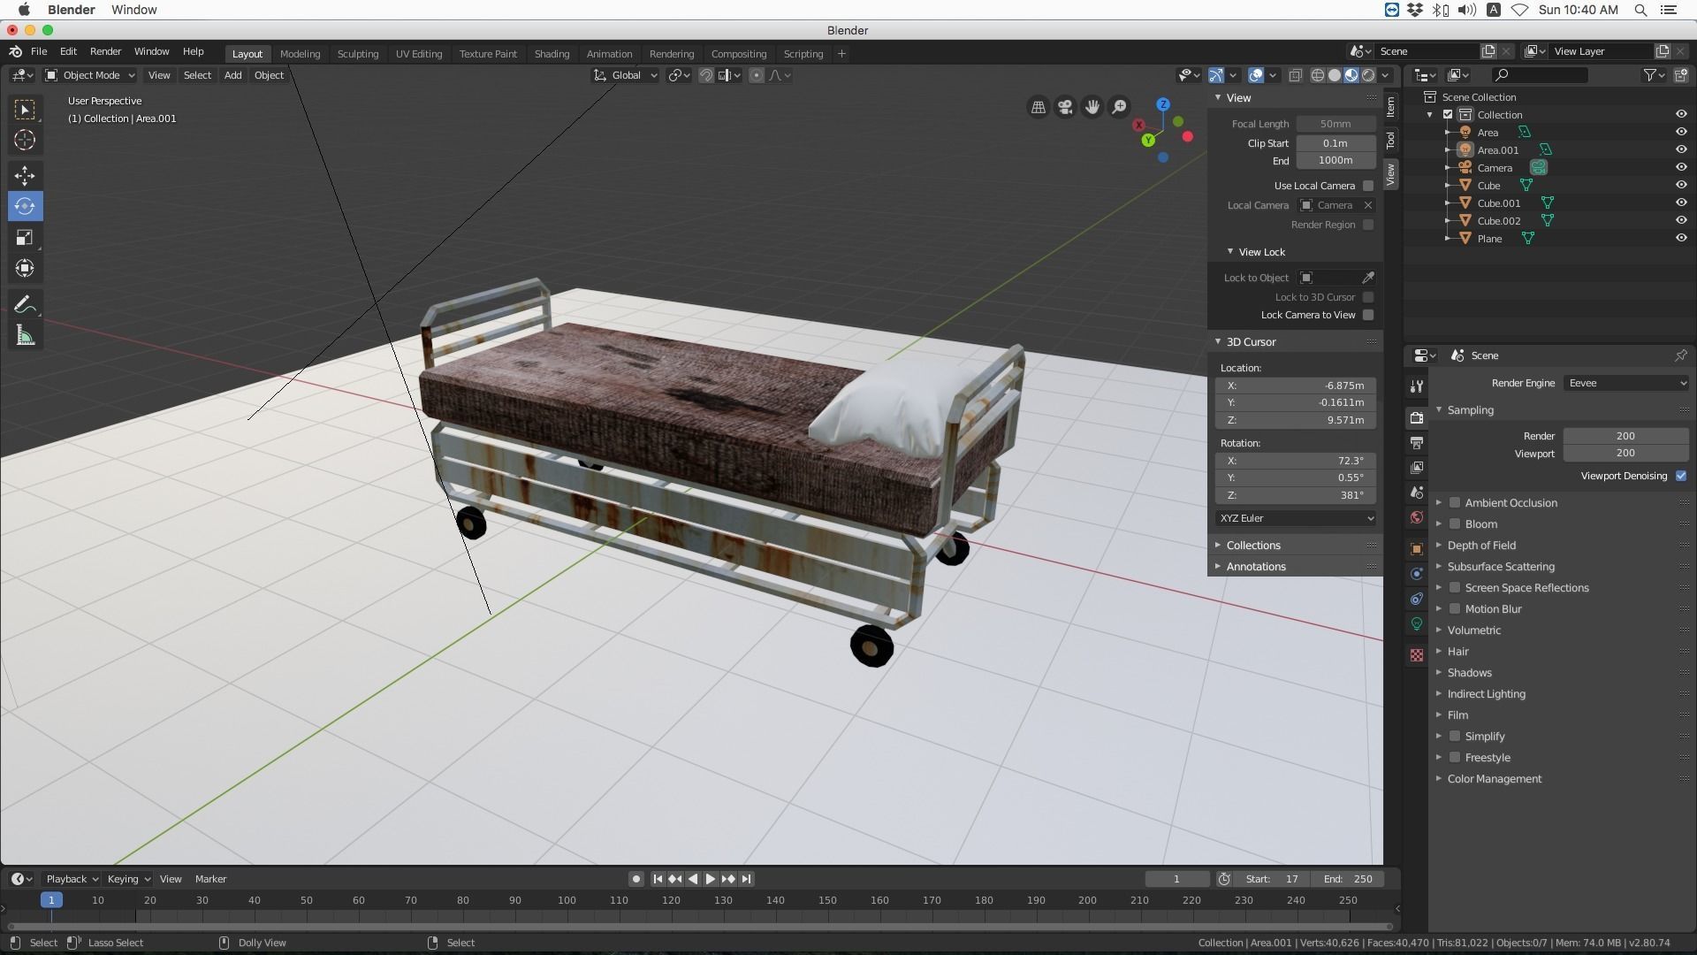Play the animation forward
The height and width of the screenshot is (955, 1697).
point(710,879)
